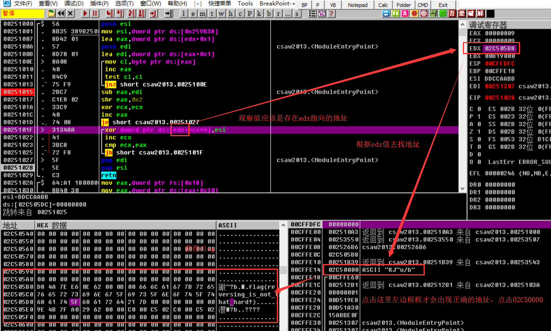Open Memory map with 'm' button
This screenshot has width=551, height=331.
203,14
